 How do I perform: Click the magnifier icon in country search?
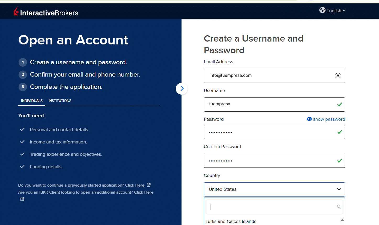[x=339, y=207]
